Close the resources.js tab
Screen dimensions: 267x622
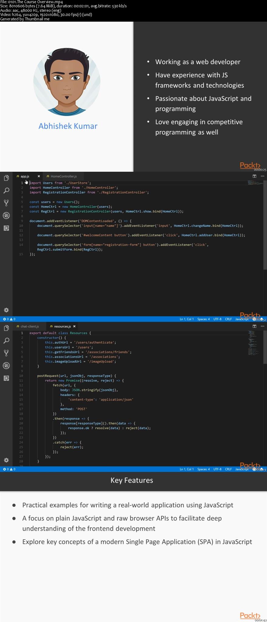[x=74, y=326]
